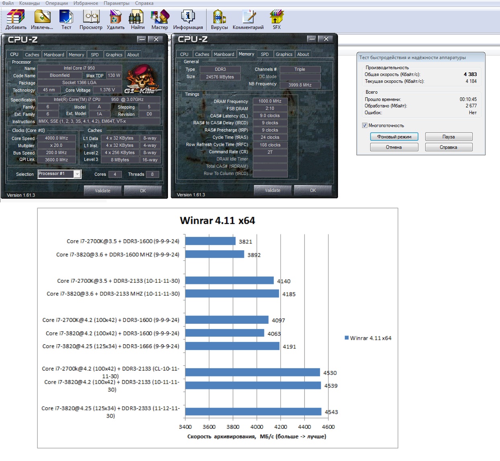Screen dimensions: 500x461
Task: Click the Add (Добавить) archive icon
Action: coord(16,17)
